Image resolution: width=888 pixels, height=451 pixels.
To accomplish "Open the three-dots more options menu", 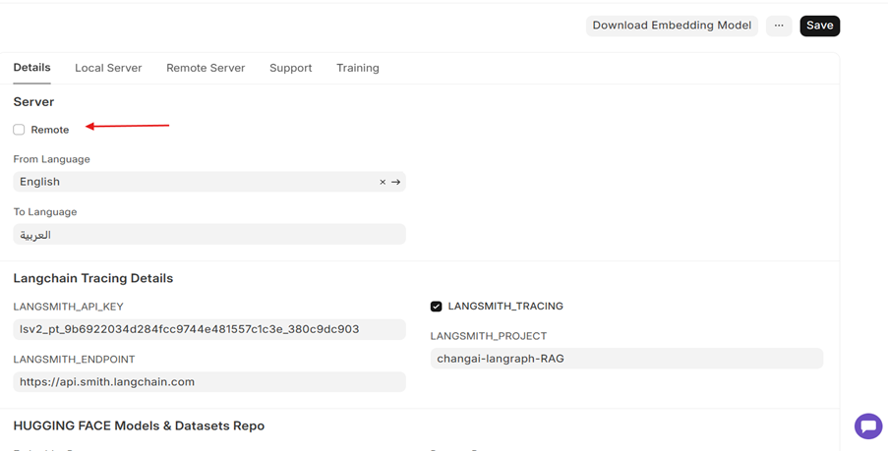I will (x=779, y=26).
